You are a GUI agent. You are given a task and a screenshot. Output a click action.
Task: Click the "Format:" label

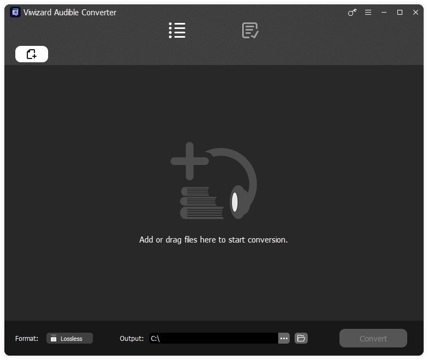(27, 338)
